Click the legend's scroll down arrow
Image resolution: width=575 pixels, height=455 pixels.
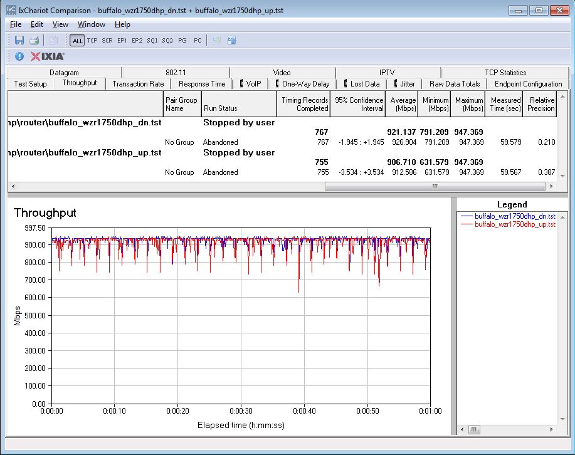coord(563,419)
